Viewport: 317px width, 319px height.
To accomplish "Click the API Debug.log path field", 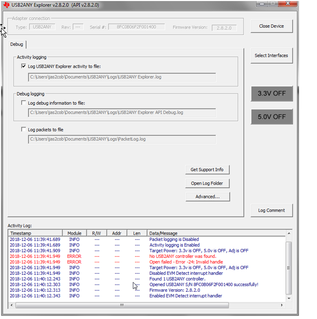I will click(x=122, y=112).
